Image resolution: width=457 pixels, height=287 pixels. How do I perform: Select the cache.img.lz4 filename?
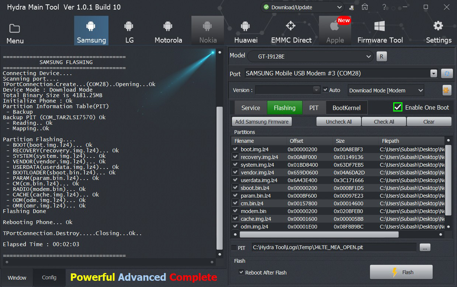[256, 219]
